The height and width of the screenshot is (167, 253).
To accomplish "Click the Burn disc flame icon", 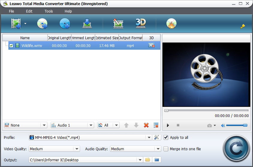I will [171, 24].
